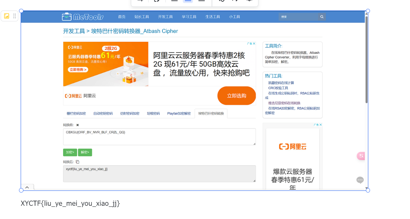Viewport: 410px width, 219px height.
Task: Click 开发工具 breadcrumb link
Action: [74, 31]
